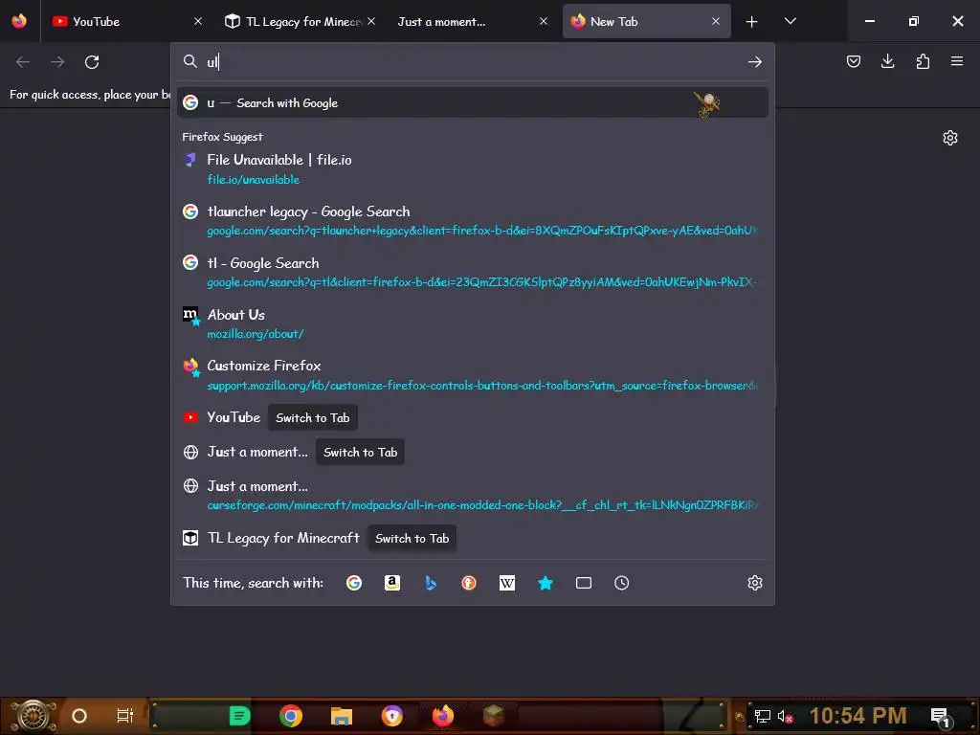This screenshot has height=735, width=980.
Task: Click Firefox icon on taskbar
Action: click(443, 716)
